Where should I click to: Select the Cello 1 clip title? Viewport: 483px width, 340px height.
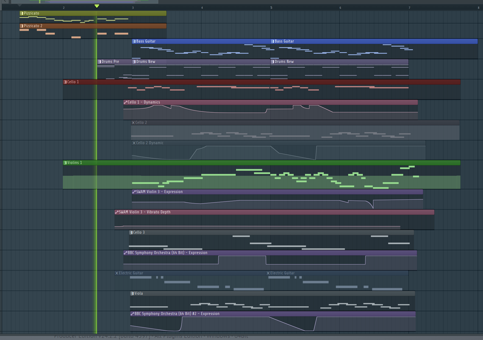tap(73, 82)
